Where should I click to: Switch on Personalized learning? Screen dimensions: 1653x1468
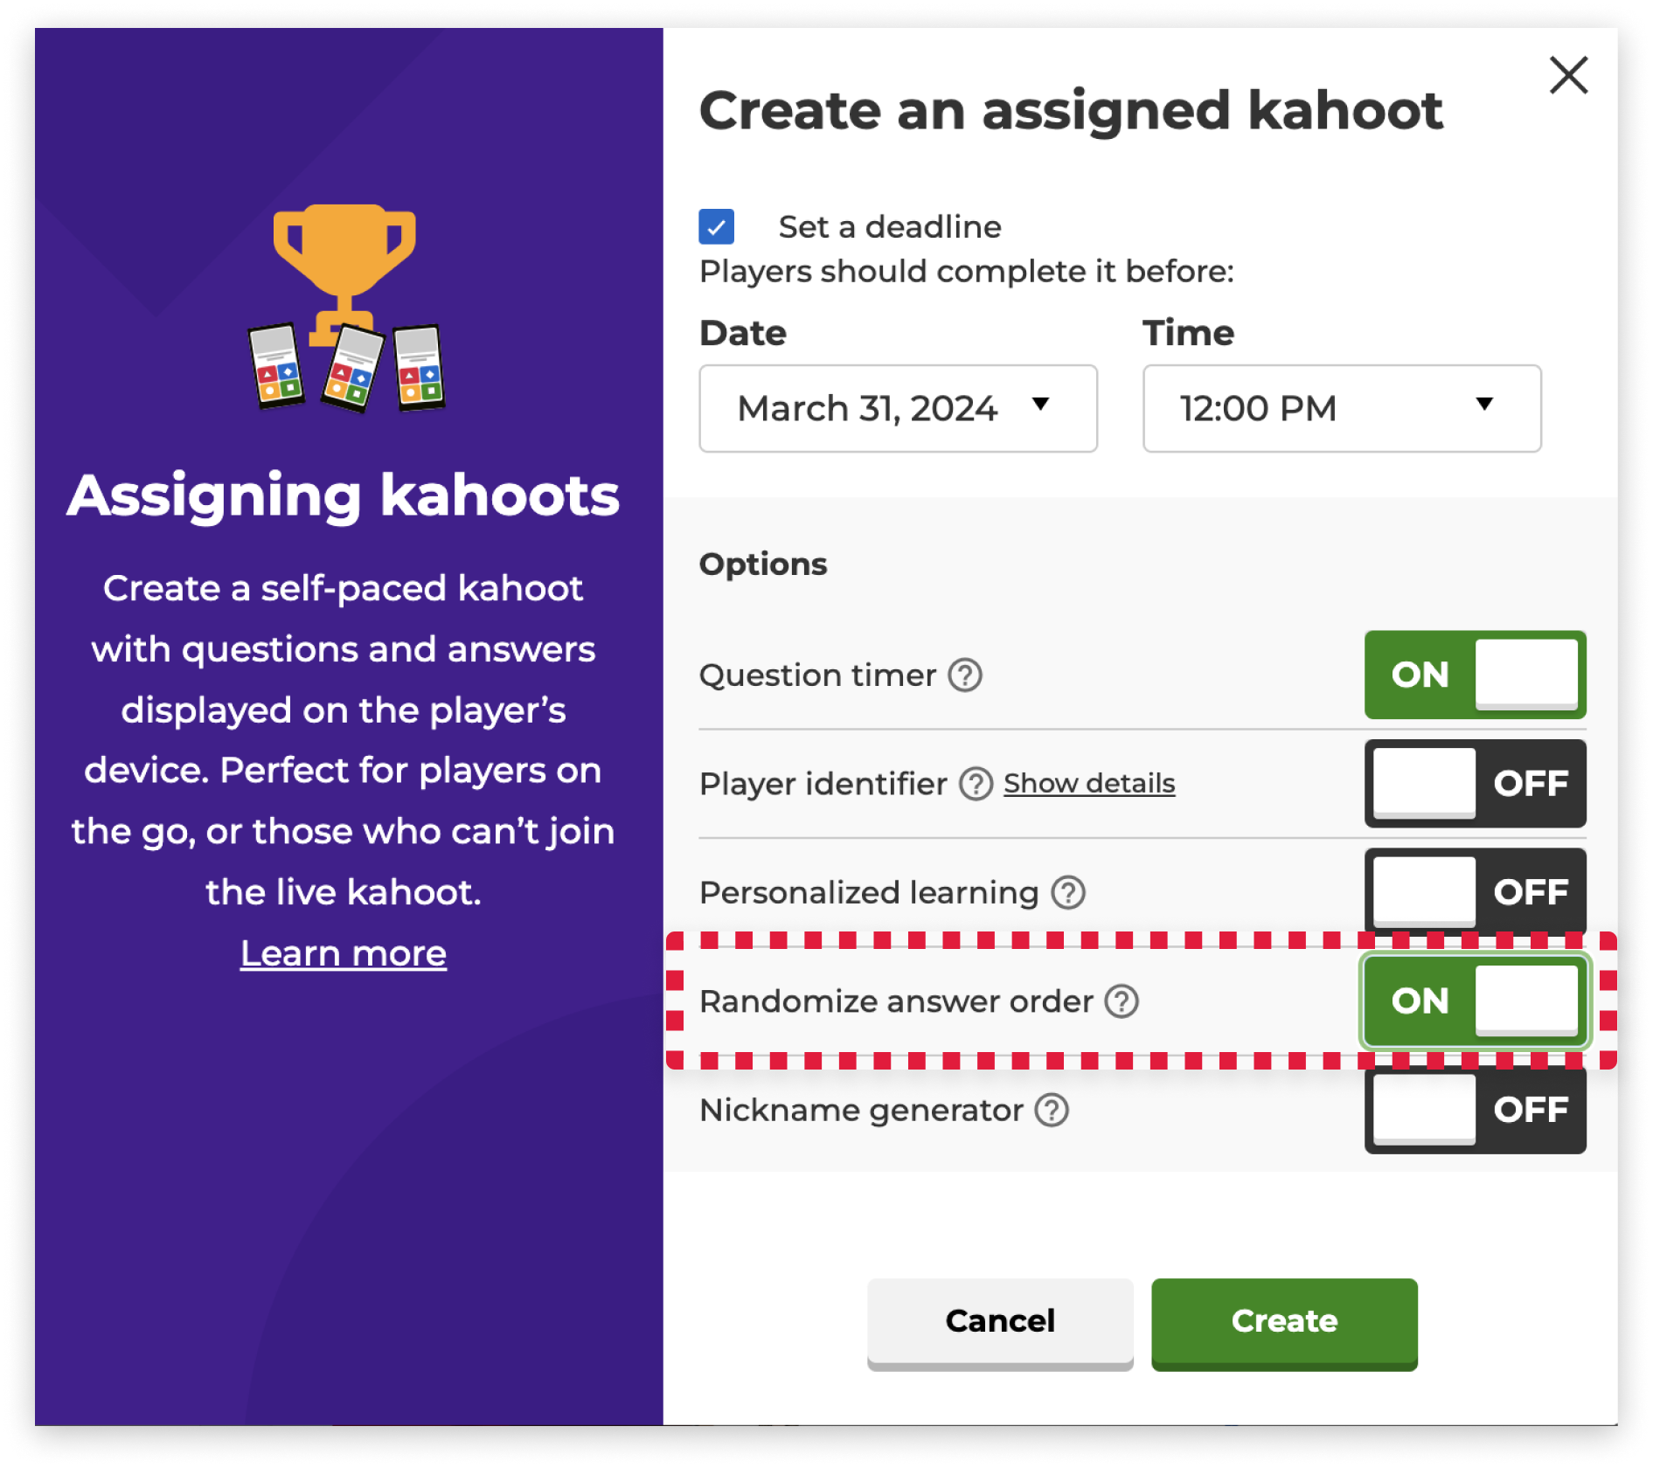click(x=1475, y=892)
